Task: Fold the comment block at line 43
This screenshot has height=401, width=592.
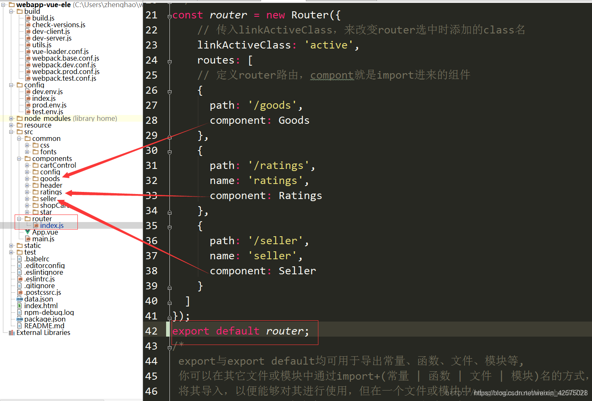Action: coord(169,348)
